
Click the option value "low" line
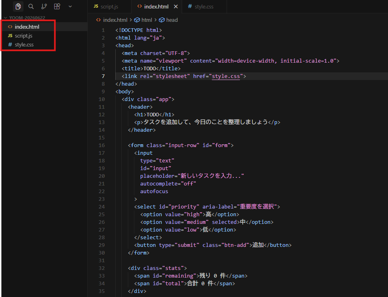188,230
